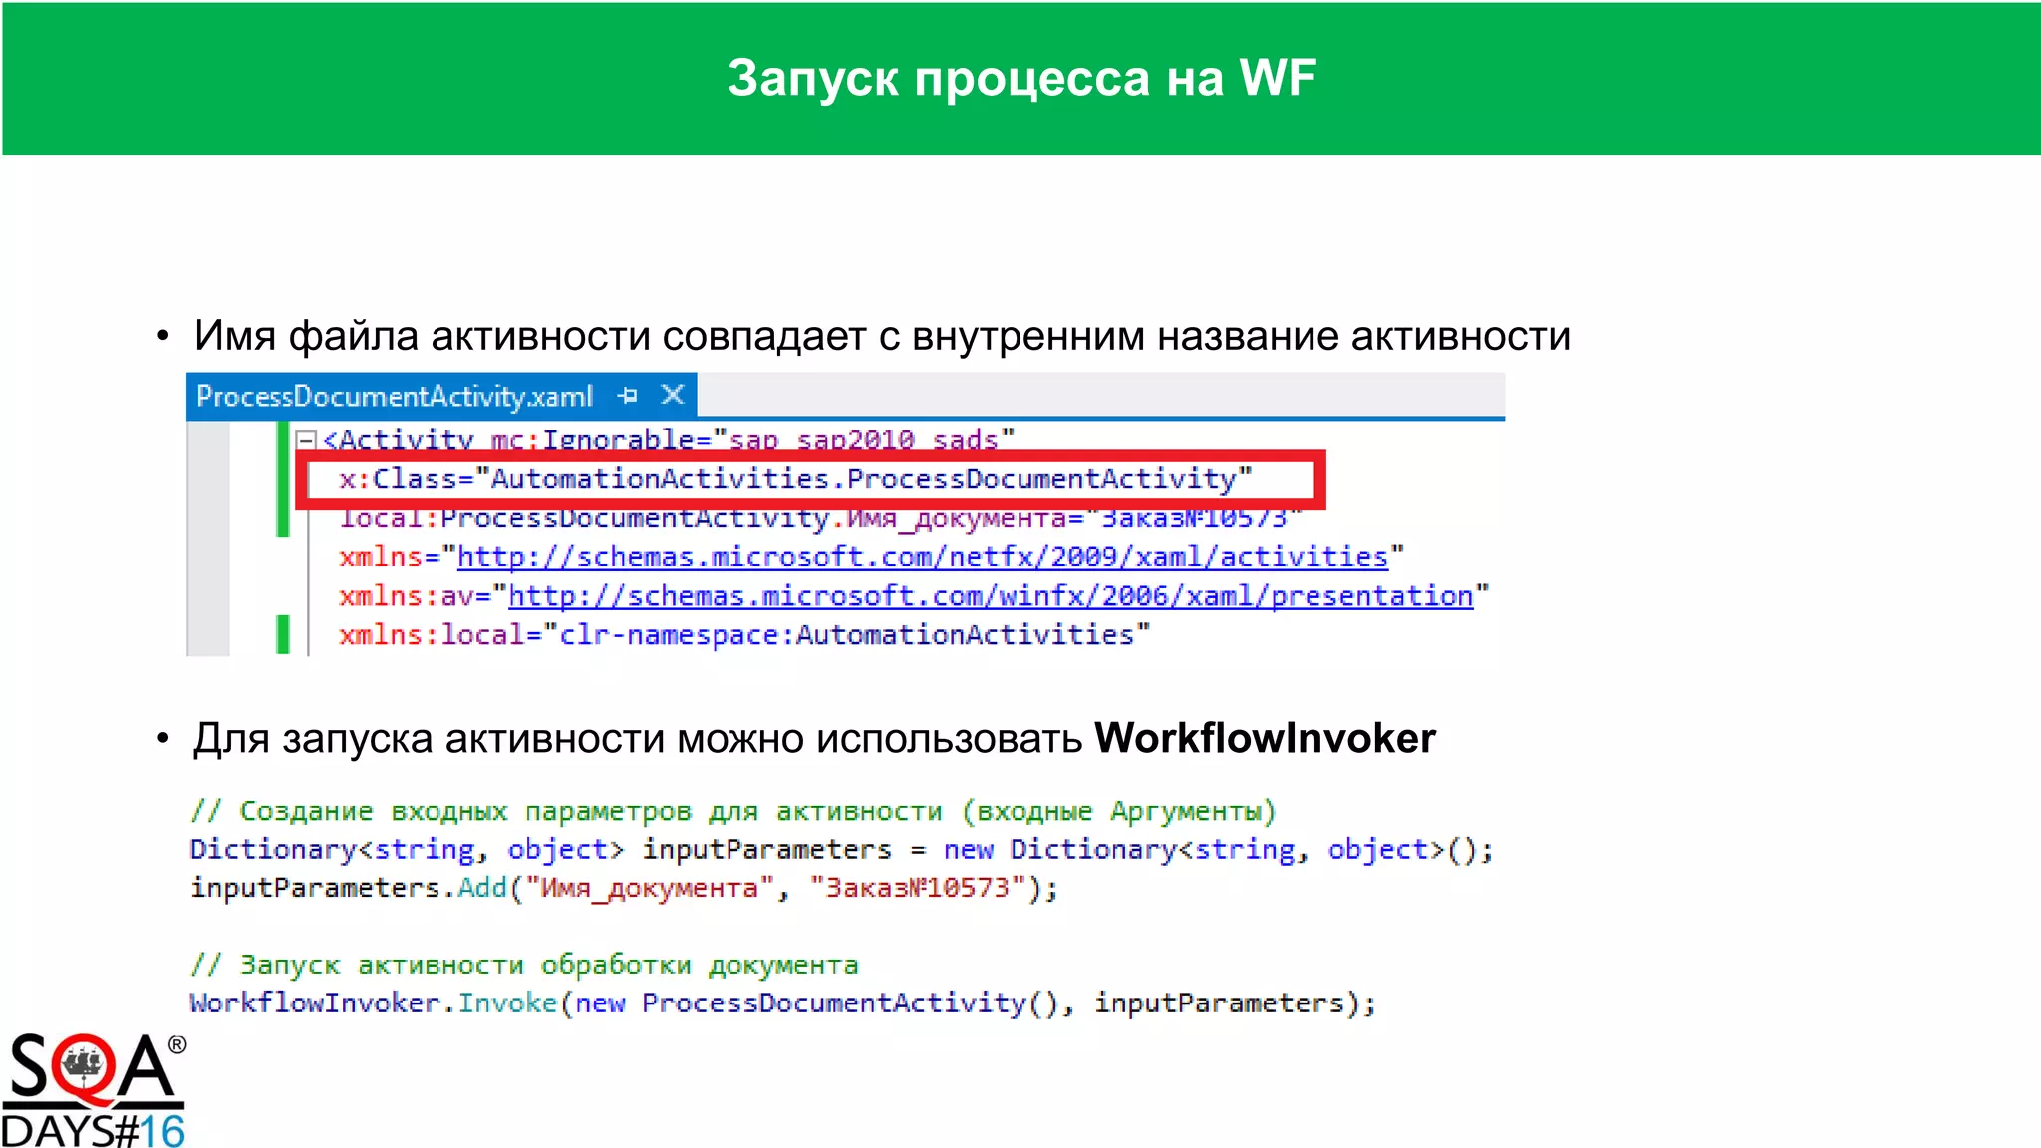The image size is (2041, 1148).
Task: Click the x:Class line inside the red box
Action: click(794, 479)
